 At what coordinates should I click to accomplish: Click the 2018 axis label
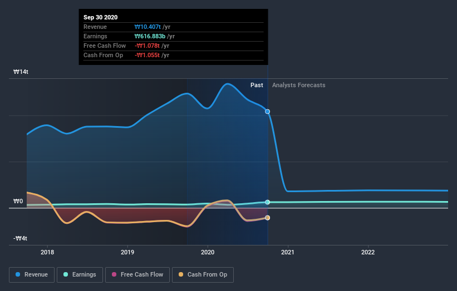(47, 252)
